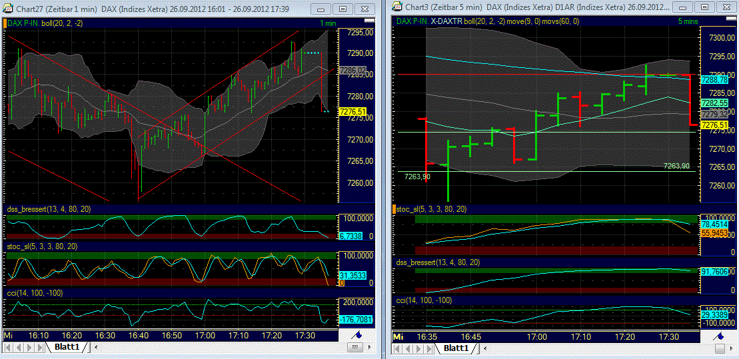
Task: Click the 91,7606 dss_bressert value in Chart3
Action: tap(716, 272)
